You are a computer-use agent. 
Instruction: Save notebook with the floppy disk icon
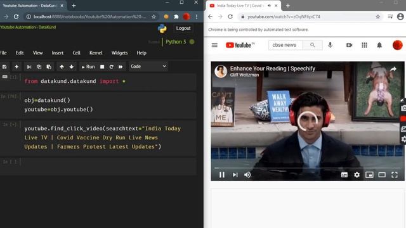tap(4, 66)
